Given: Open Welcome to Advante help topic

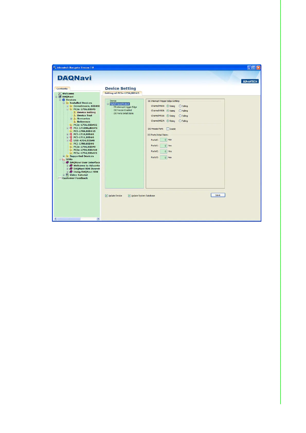Looking at the screenshot, I should pos(86,166).
